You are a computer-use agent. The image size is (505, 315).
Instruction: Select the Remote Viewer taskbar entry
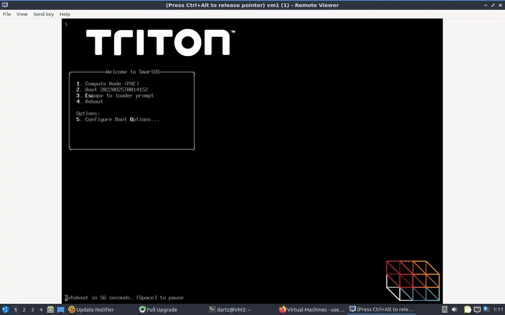[x=382, y=309]
